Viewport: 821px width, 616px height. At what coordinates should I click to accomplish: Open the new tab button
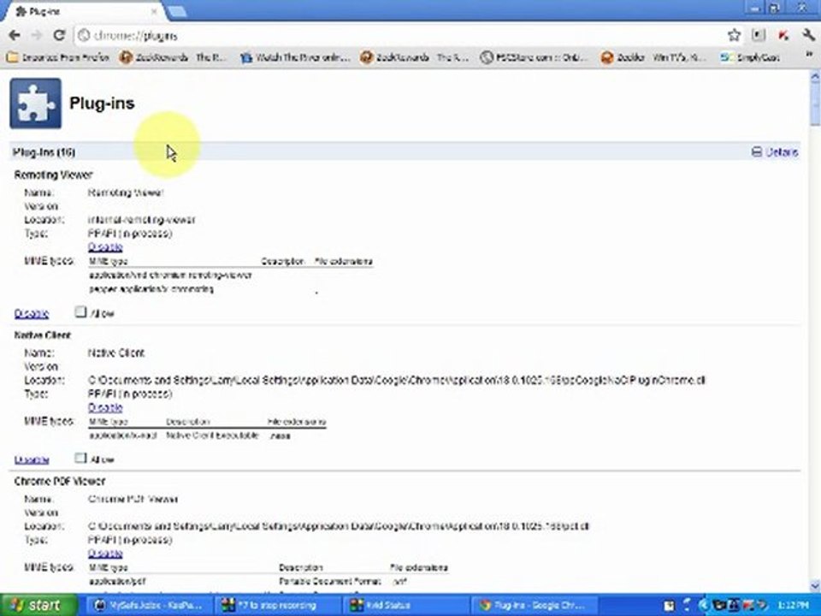coord(177,11)
